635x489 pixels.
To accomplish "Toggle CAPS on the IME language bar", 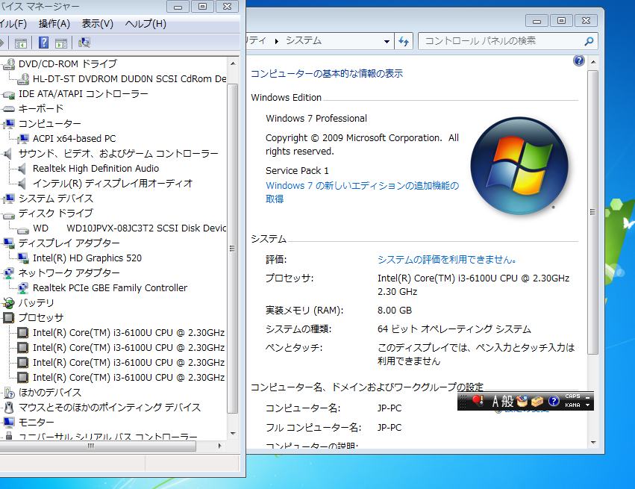I will point(572,396).
